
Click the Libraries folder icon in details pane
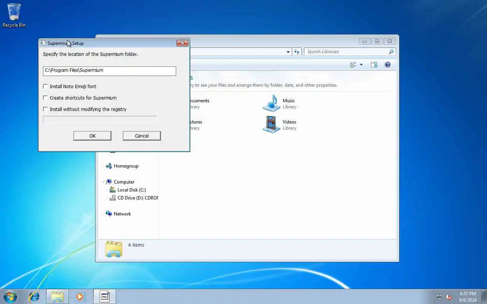(x=113, y=249)
